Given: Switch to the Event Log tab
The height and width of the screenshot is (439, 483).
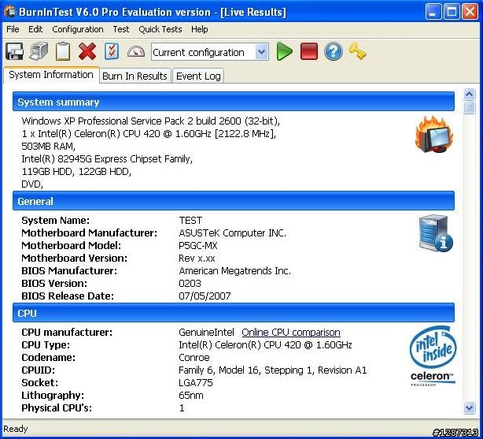Looking at the screenshot, I should click(198, 76).
